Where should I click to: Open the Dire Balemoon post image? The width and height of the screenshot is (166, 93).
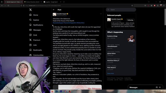click(77, 87)
